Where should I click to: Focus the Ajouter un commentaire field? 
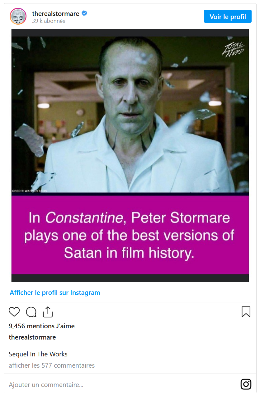pos(121,385)
